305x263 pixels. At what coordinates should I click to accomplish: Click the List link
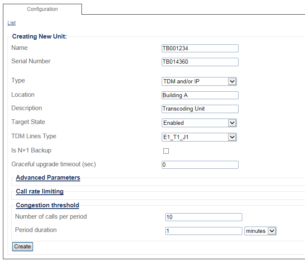[x=11, y=23]
